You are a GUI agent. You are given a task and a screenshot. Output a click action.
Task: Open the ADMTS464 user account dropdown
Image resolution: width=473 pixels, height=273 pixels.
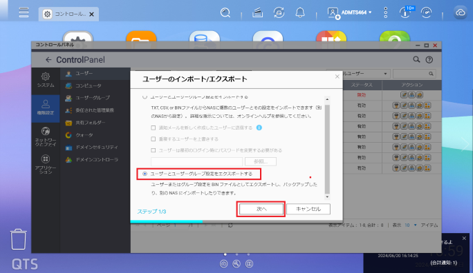(x=350, y=12)
